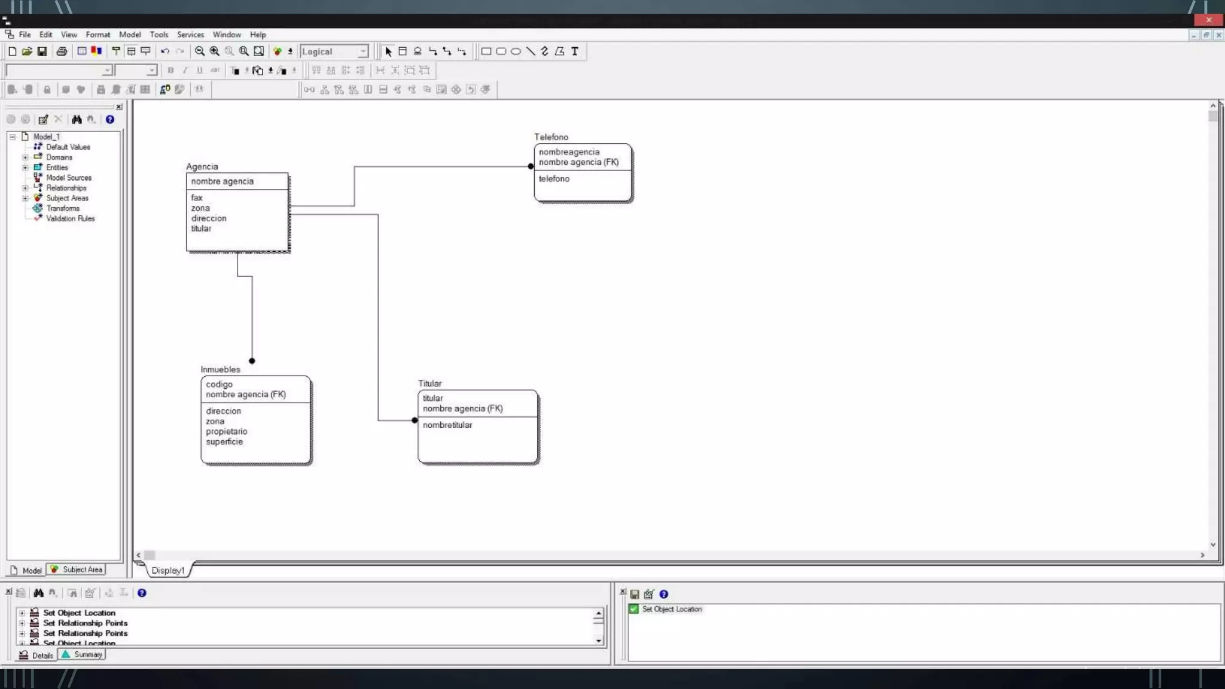The image size is (1225, 689).
Task: Open the font size dropdown
Action: [x=152, y=71]
